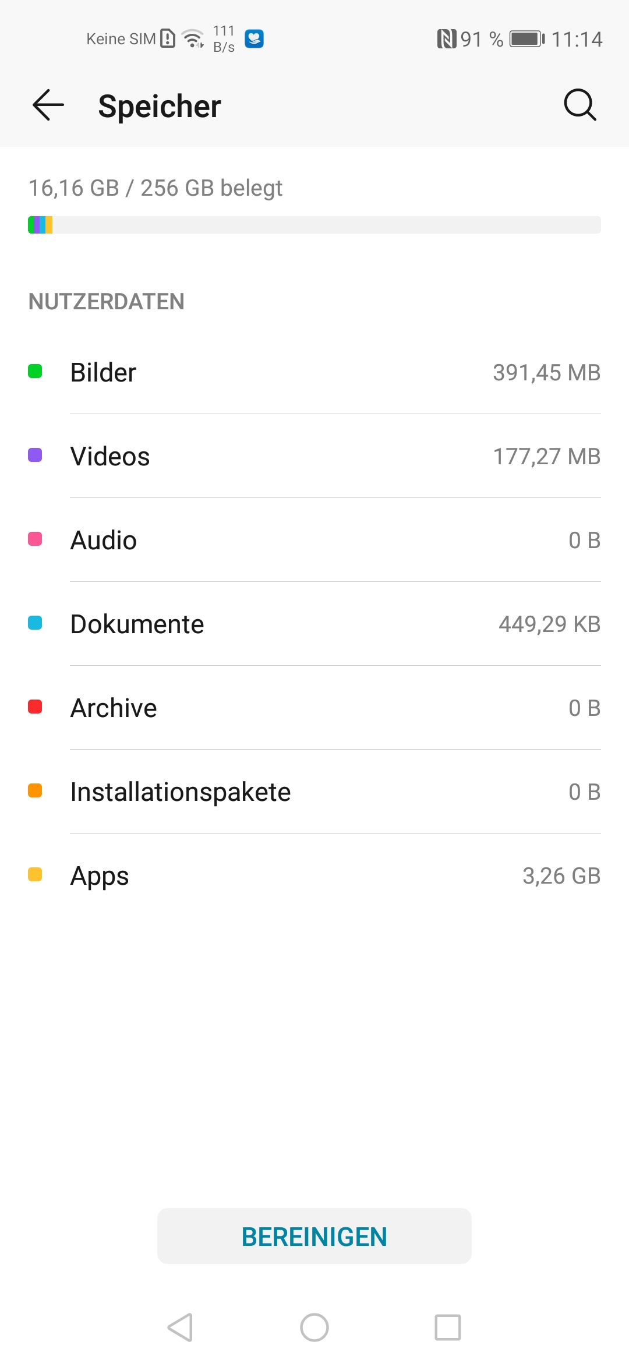Open the Audio storage entry
Screen dimensions: 629x1363
tap(314, 540)
